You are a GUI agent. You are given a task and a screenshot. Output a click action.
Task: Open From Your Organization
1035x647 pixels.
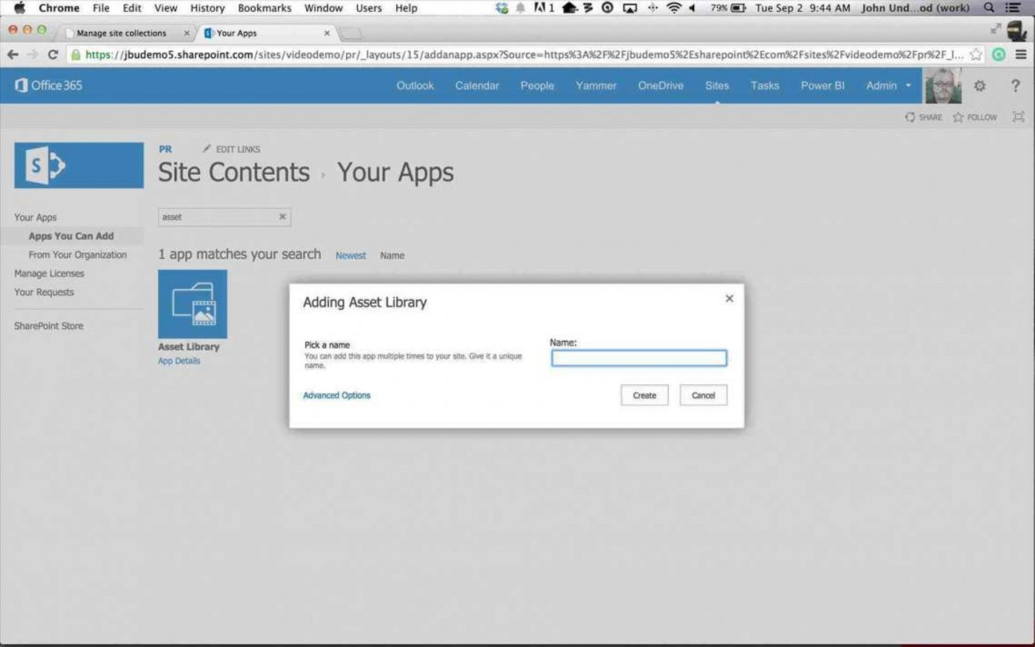[77, 255]
